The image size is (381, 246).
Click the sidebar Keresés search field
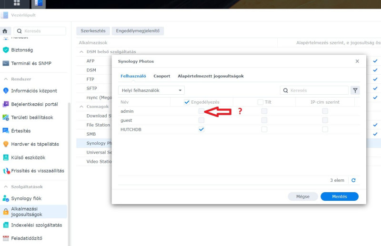40,31
